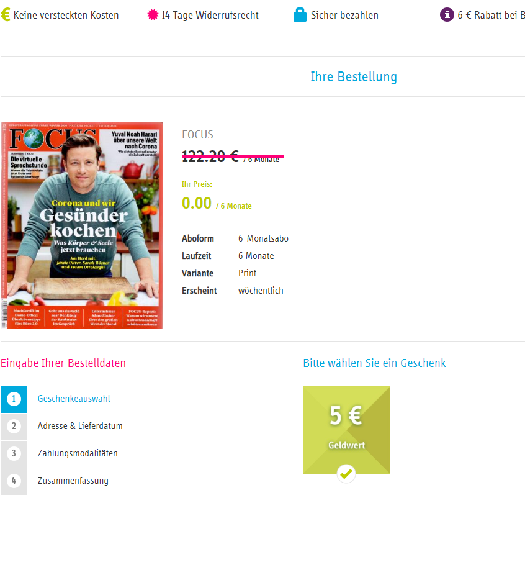Click the 6 € Rabatt info text

click(x=491, y=15)
